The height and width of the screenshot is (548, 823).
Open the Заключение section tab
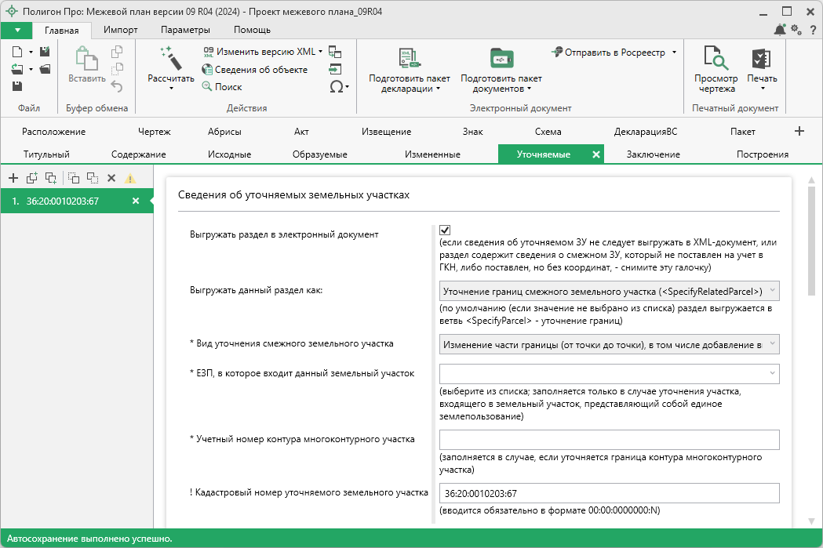[653, 154]
